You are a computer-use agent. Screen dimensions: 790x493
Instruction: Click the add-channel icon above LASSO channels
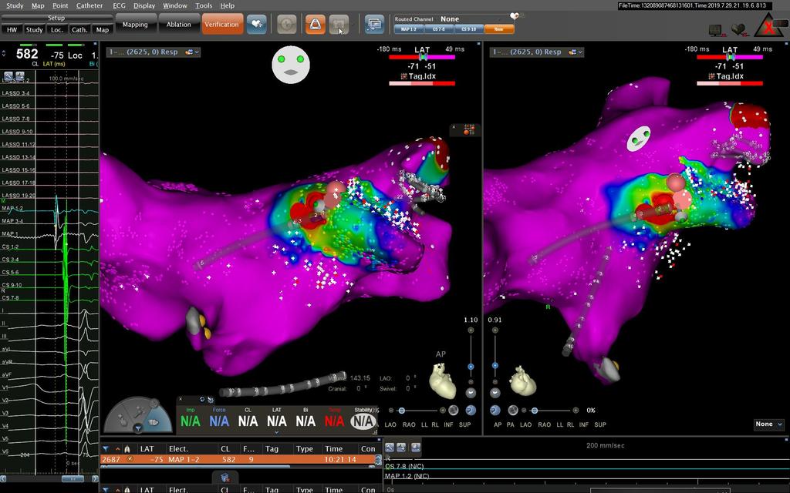point(20,76)
